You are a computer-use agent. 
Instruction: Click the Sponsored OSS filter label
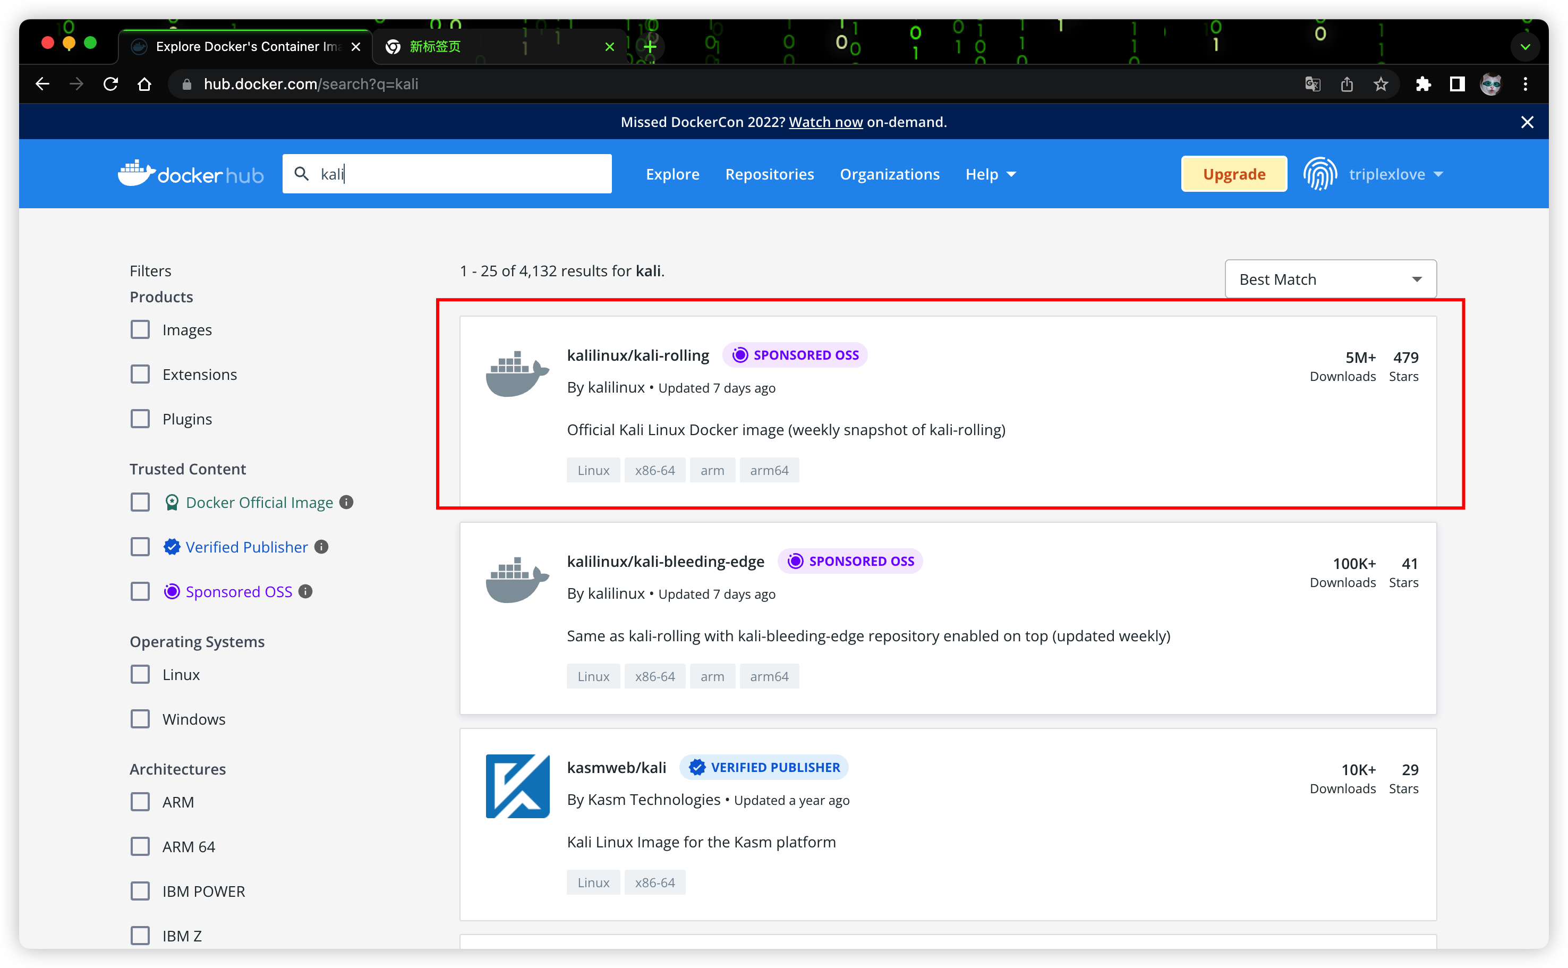point(238,592)
